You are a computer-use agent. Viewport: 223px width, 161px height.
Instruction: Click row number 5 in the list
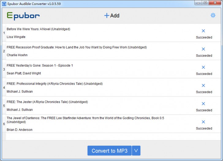pyautogui.click(x=4, y=106)
